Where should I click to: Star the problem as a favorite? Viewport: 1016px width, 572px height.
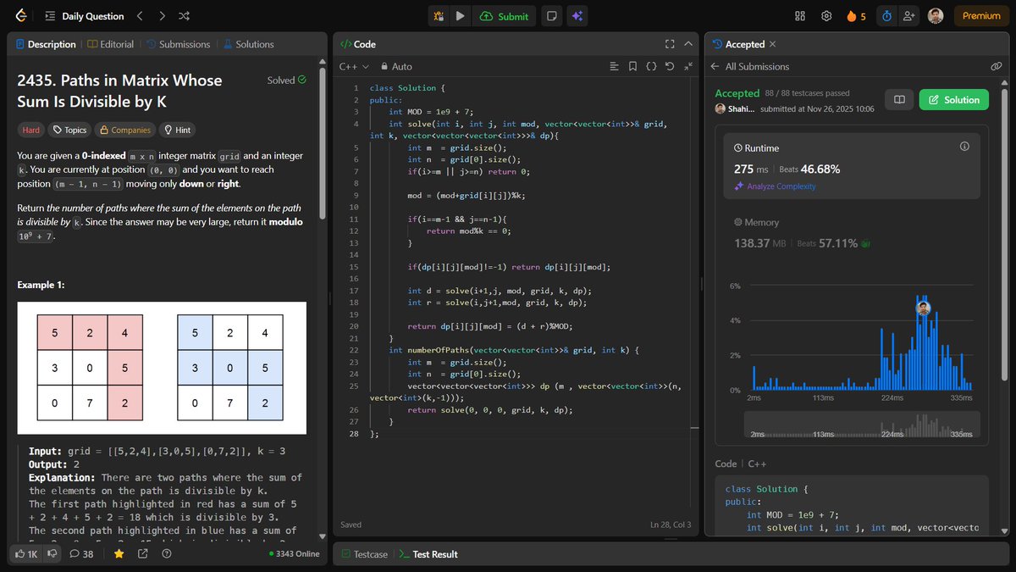coord(119,553)
